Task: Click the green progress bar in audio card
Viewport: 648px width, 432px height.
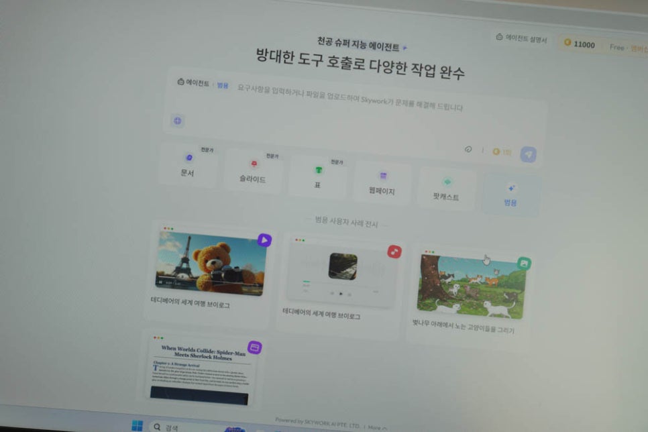Action: 307,282
